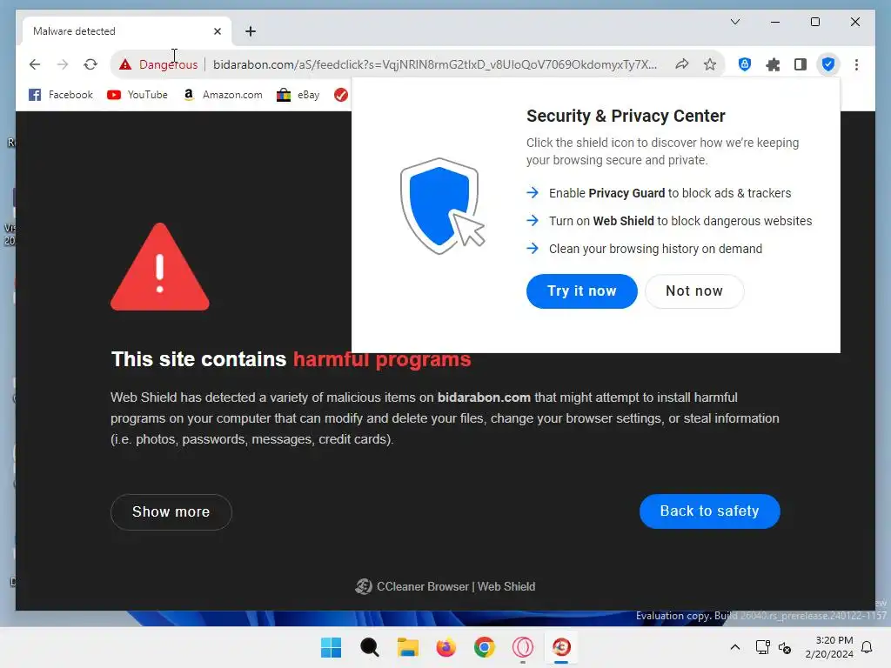
Task: Open the Facebook bookmark
Action: [60, 95]
